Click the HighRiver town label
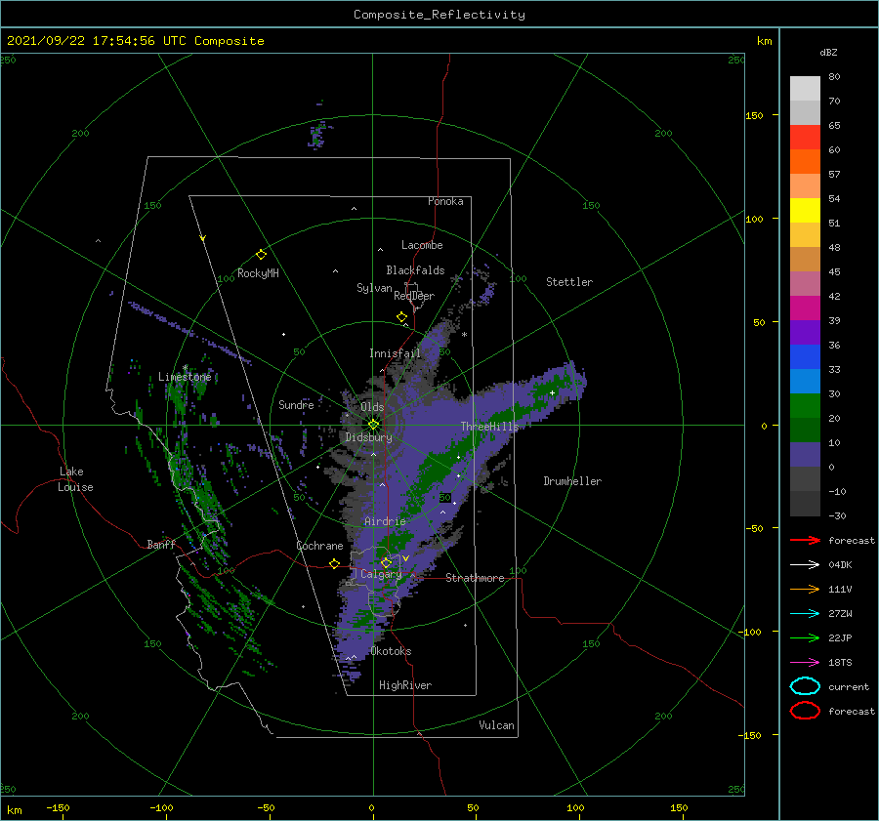This screenshot has width=879, height=821. click(x=404, y=685)
